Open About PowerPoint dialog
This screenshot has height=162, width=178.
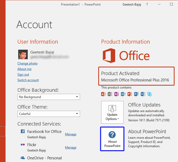click(x=112, y=139)
